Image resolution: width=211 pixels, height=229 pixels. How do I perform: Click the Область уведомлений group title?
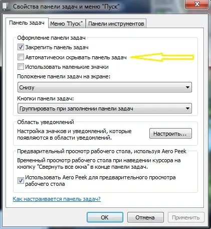pos(46,122)
